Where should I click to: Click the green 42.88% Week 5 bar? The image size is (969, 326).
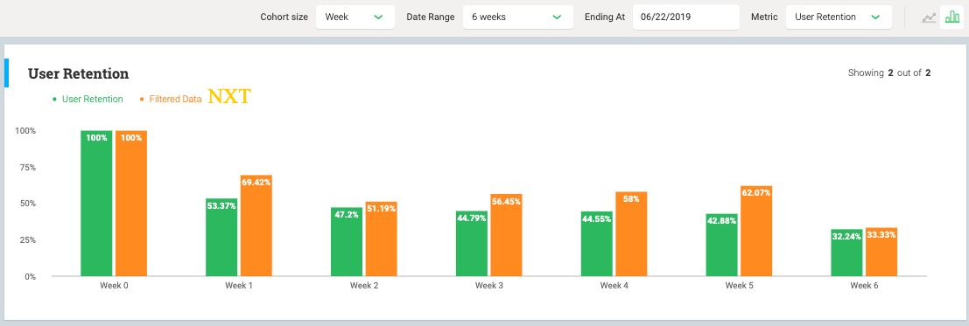tap(722, 245)
